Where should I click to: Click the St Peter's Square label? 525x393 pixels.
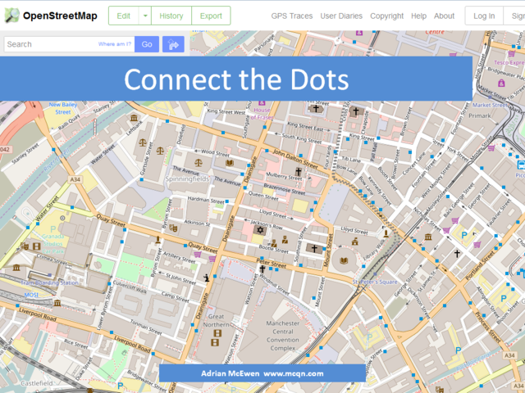375,282
